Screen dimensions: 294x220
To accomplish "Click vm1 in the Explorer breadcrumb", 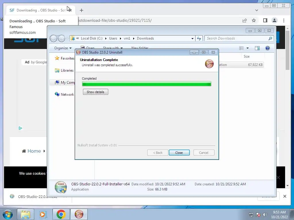I will click(127, 38).
